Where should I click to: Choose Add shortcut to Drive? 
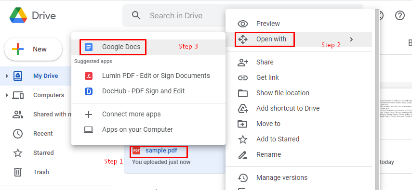[x=299, y=108]
